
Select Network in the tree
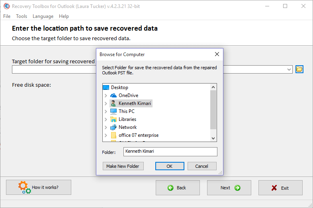(127, 127)
